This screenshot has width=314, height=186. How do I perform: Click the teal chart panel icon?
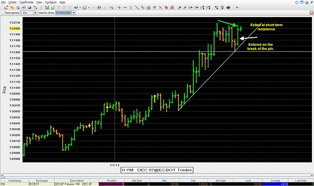coord(149,8)
